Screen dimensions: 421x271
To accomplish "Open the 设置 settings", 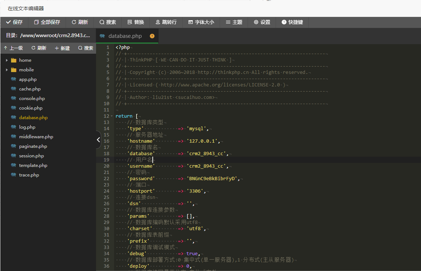I will coord(262,22).
